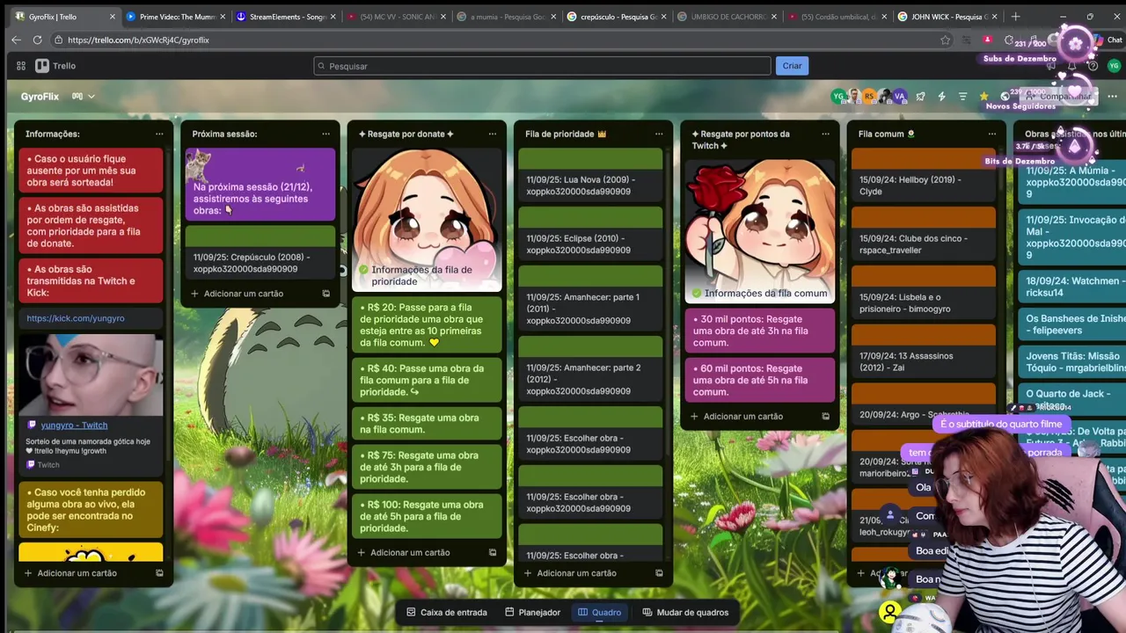Open card Eclipse (2010)

pyautogui.click(x=590, y=233)
